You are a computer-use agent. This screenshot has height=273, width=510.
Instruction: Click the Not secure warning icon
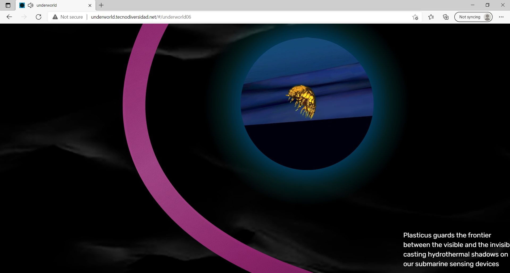pyautogui.click(x=55, y=16)
